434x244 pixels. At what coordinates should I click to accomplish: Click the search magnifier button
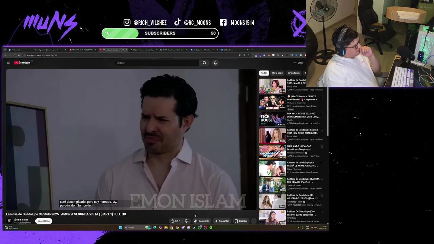(x=204, y=63)
